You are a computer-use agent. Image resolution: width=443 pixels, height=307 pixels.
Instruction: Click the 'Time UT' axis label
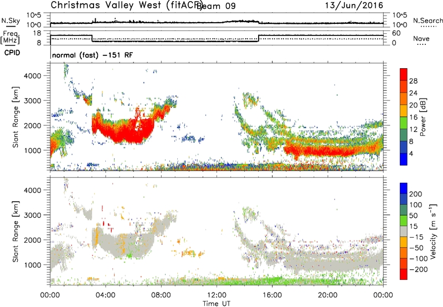pos(217,304)
